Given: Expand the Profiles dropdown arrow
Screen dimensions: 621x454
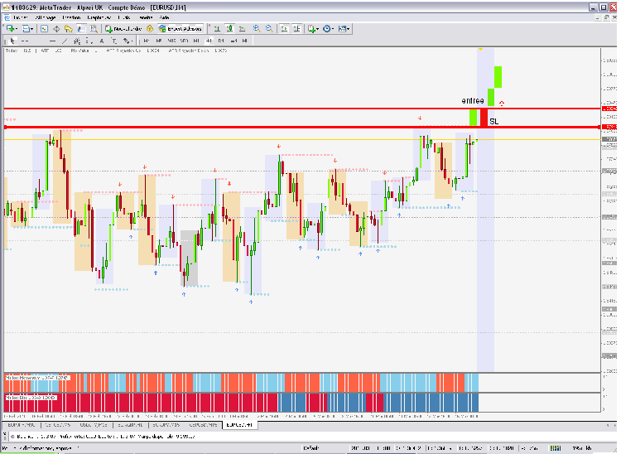Looking at the screenshot, I should pos(32,29).
